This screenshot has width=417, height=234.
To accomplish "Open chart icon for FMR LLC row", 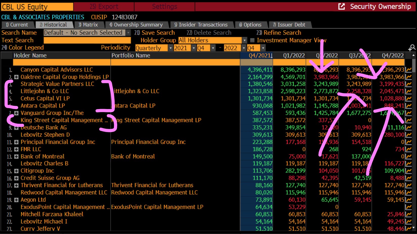I will [x=408, y=149].
